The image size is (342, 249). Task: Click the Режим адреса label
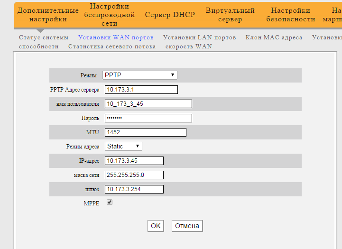click(x=83, y=147)
